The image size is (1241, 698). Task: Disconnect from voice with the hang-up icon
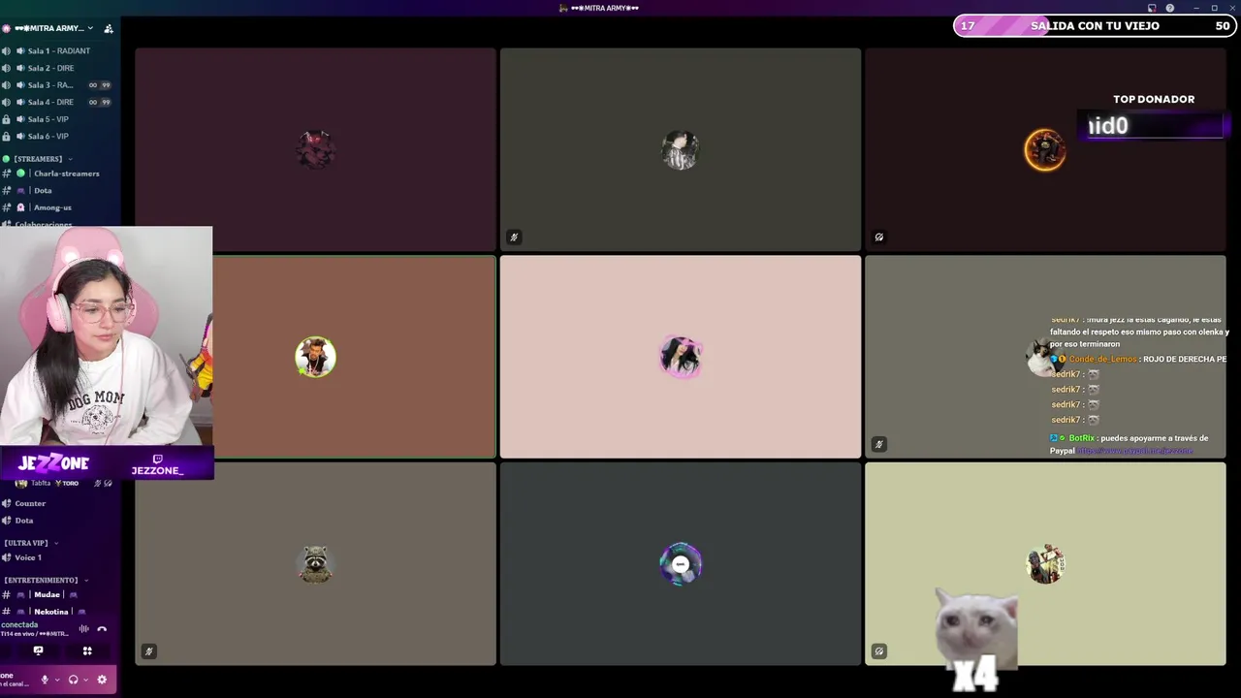click(102, 628)
